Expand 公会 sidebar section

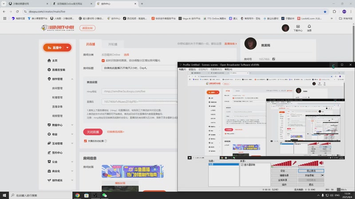click(x=72, y=162)
